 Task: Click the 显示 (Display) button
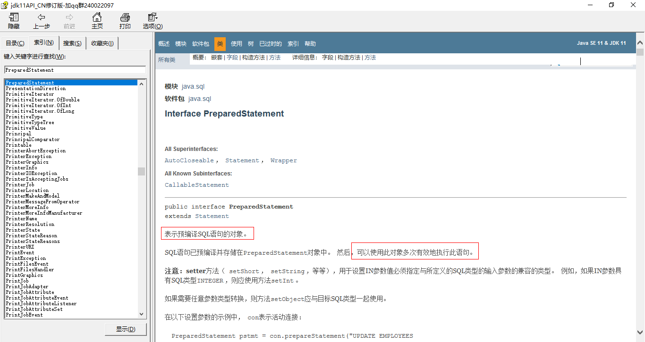(x=126, y=329)
